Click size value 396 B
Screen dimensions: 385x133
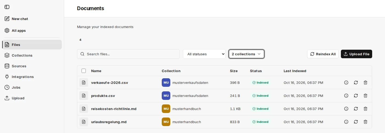[235, 83]
